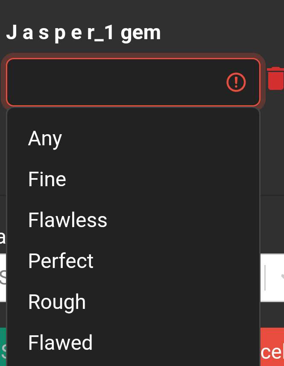Remove this gem filter using the red bin

275,79
